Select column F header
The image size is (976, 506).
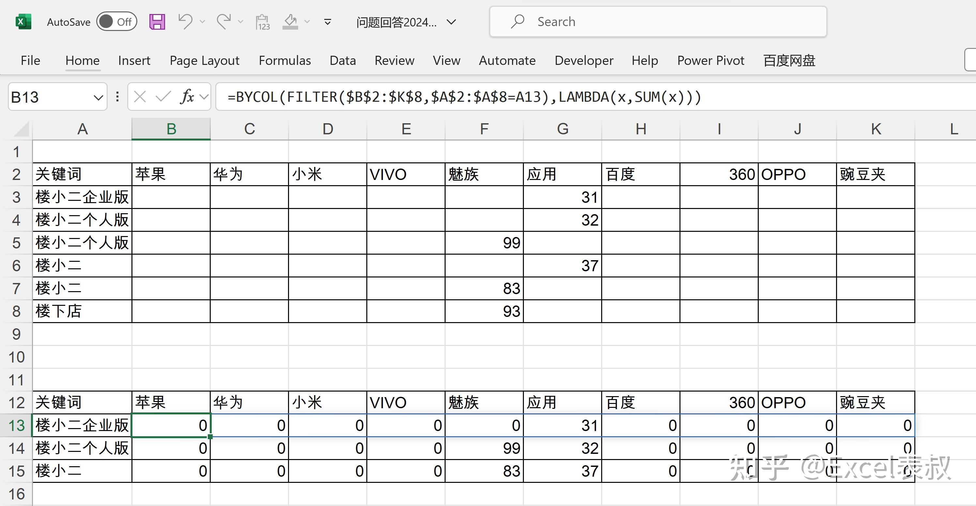(484, 129)
